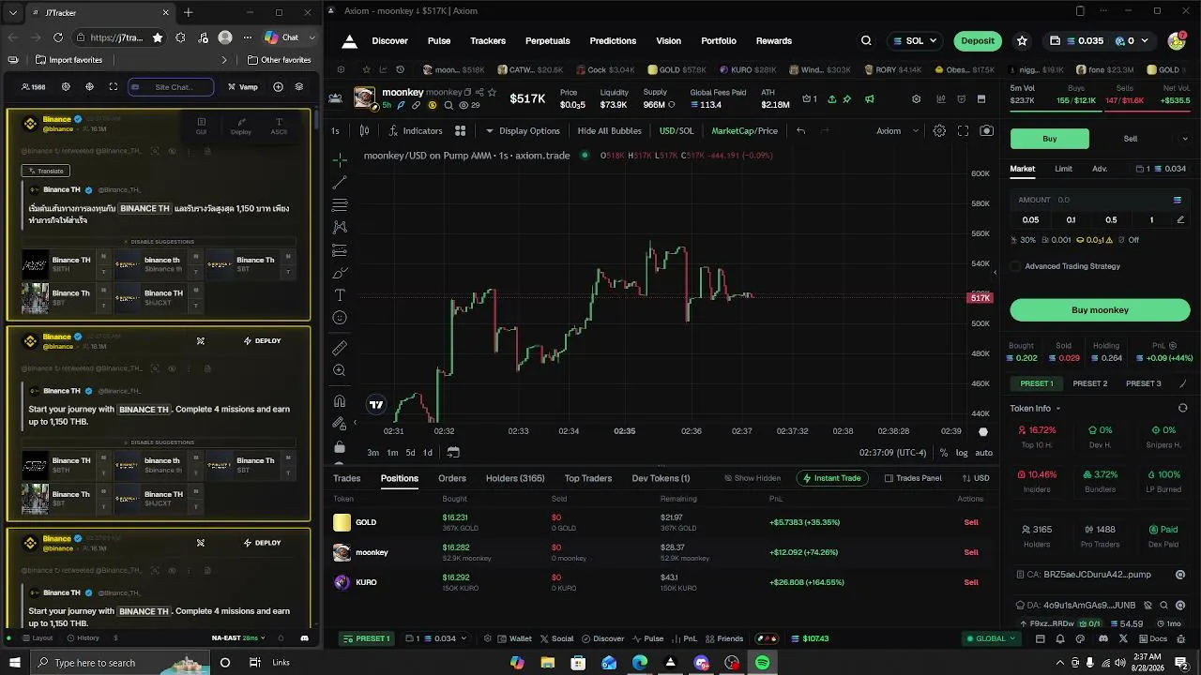Viewport: 1201px width, 675px height.
Task: Open Perpetuals in Axiom navigation
Action: point(548,41)
